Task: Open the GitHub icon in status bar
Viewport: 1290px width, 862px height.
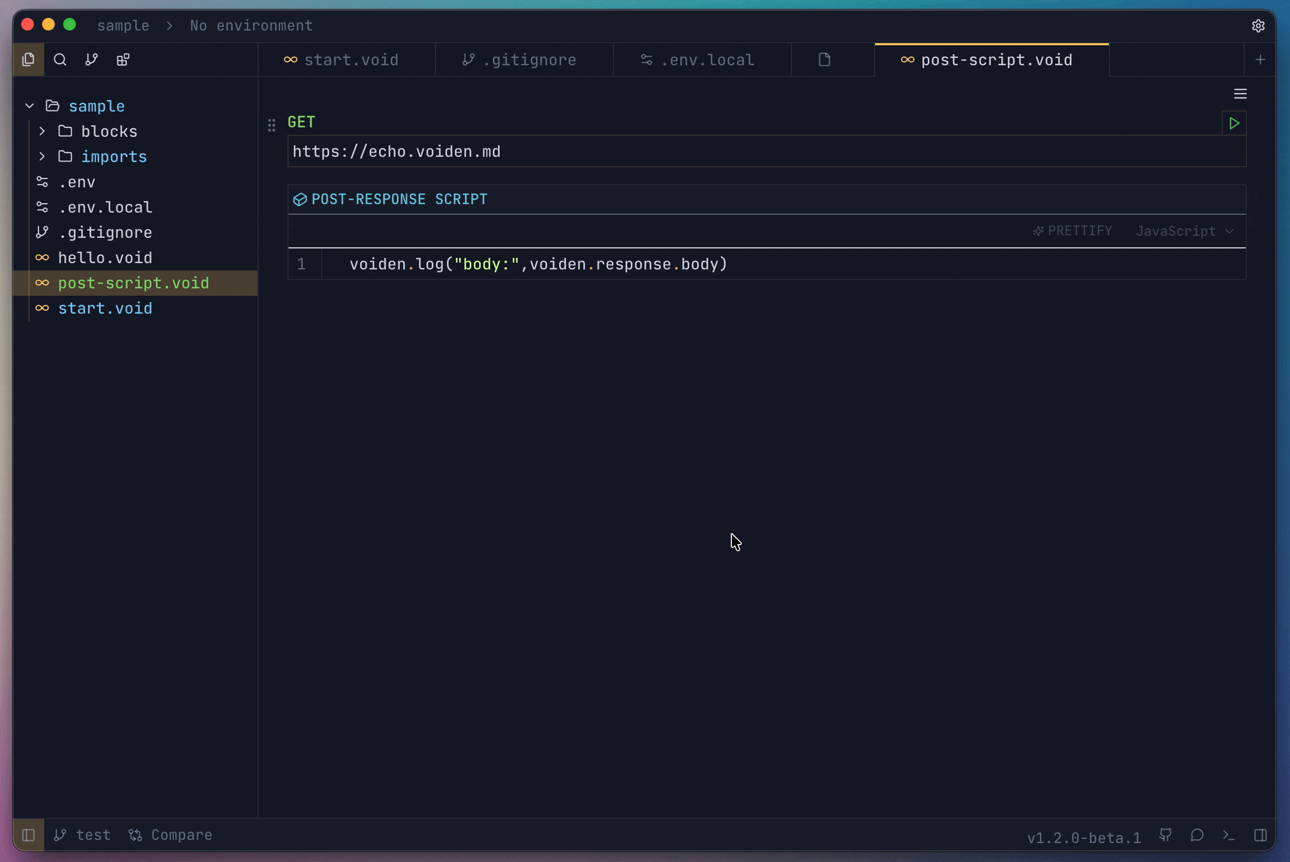Action: (x=1166, y=835)
